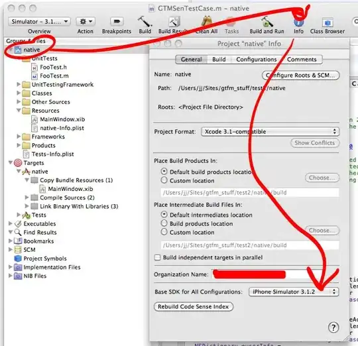Click the Find Results magnifier icon
The width and height of the screenshot is (358, 346).
[18, 233]
